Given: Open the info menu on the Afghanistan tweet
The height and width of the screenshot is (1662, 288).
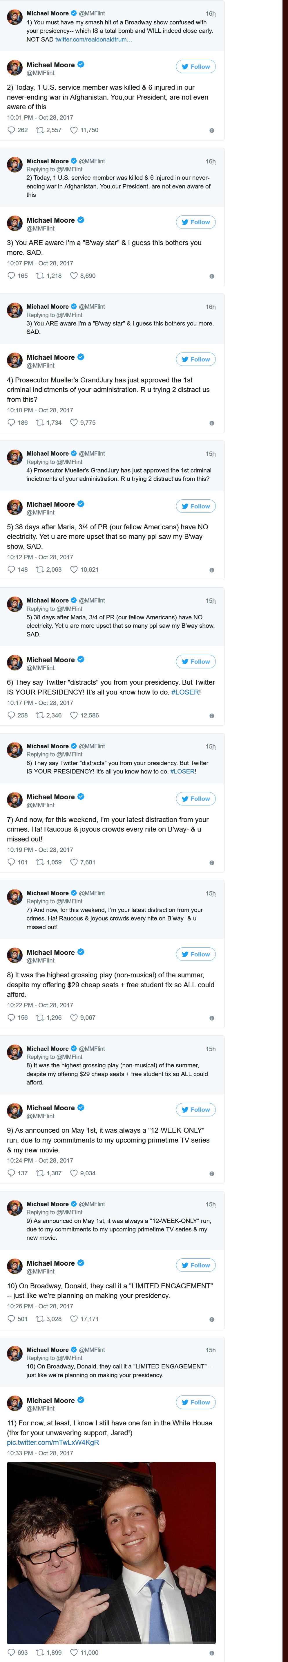Looking at the screenshot, I should tap(213, 130).
